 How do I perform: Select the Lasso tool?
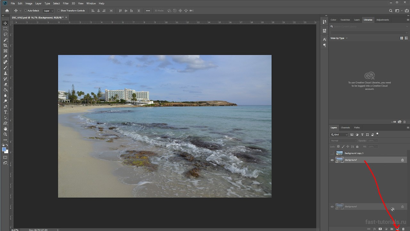pos(5,34)
